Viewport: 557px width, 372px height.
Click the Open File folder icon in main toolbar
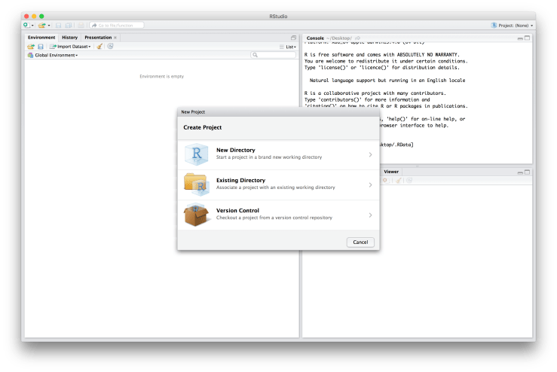click(x=42, y=25)
